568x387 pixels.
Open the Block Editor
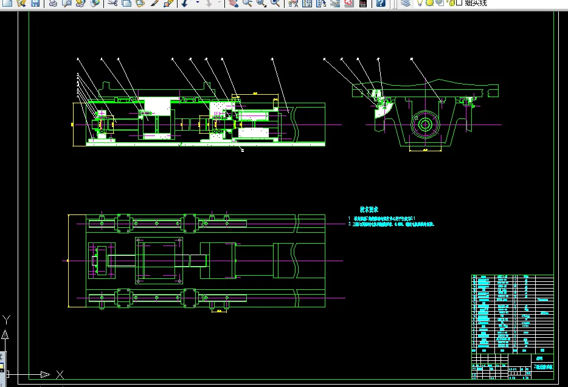pyautogui.click(x=168, y=3)
